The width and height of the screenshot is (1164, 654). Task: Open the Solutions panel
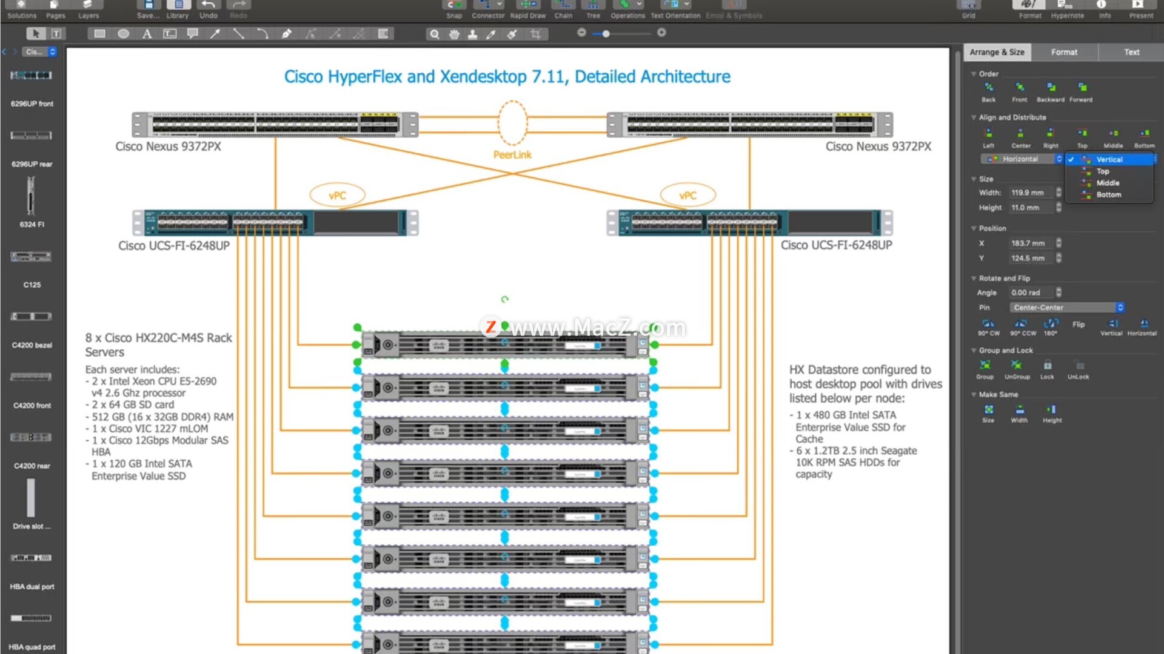pyautogui.click(x=22, y=10)
